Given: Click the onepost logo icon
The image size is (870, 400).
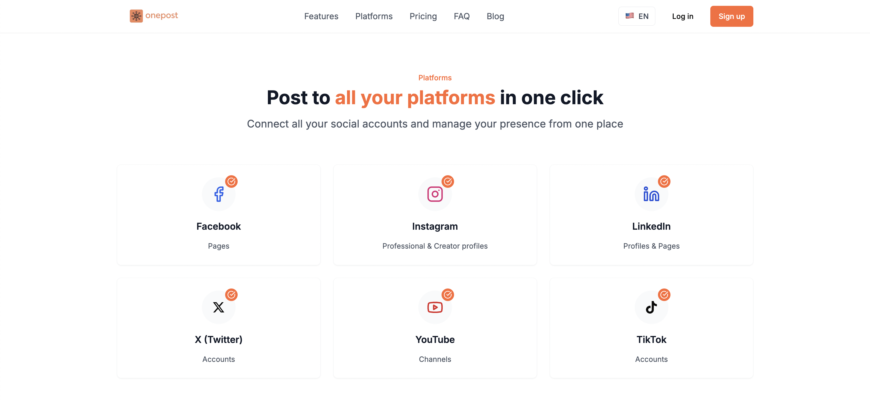Looking at the screenshot, I should pyautogui.click(x=136, y=15).
